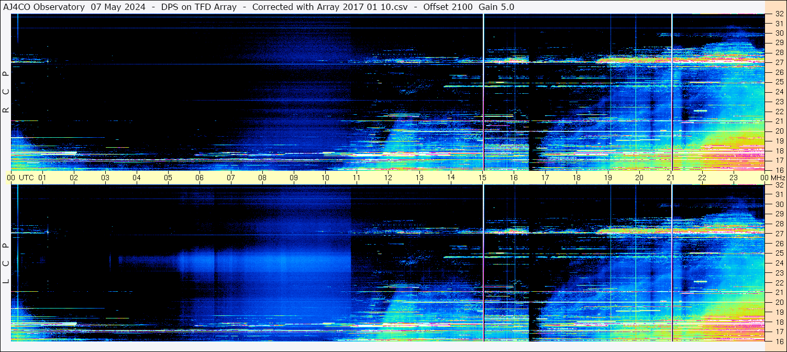Click the 17 hour tick label on time axis
Viewport: 787px width, 352px height.
pyautogui.click(x=545, y=178)
